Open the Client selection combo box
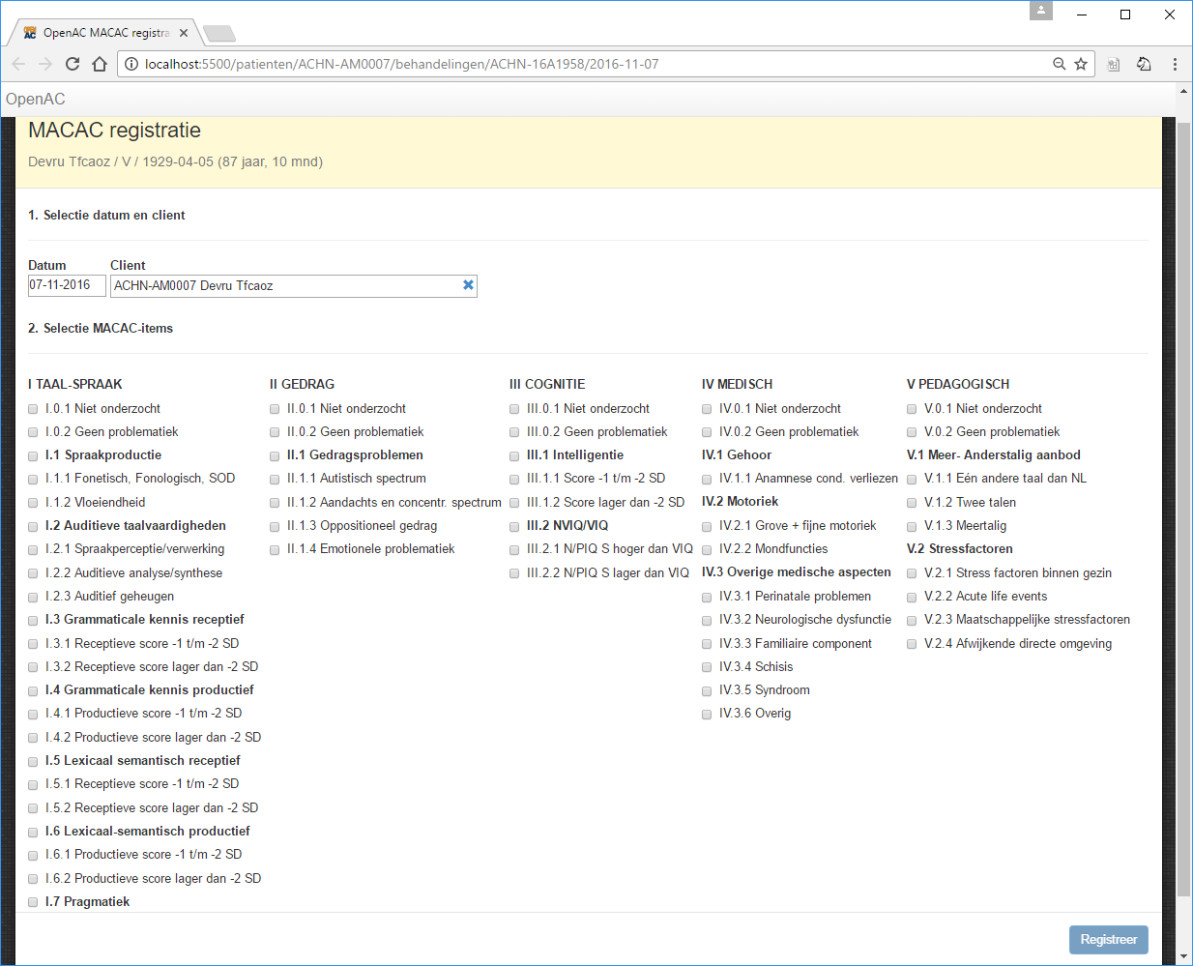 tap(285, 286)
